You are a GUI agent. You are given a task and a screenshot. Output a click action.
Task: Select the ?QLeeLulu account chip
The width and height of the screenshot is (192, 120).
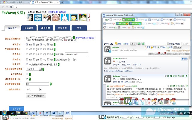click(149, 24)
